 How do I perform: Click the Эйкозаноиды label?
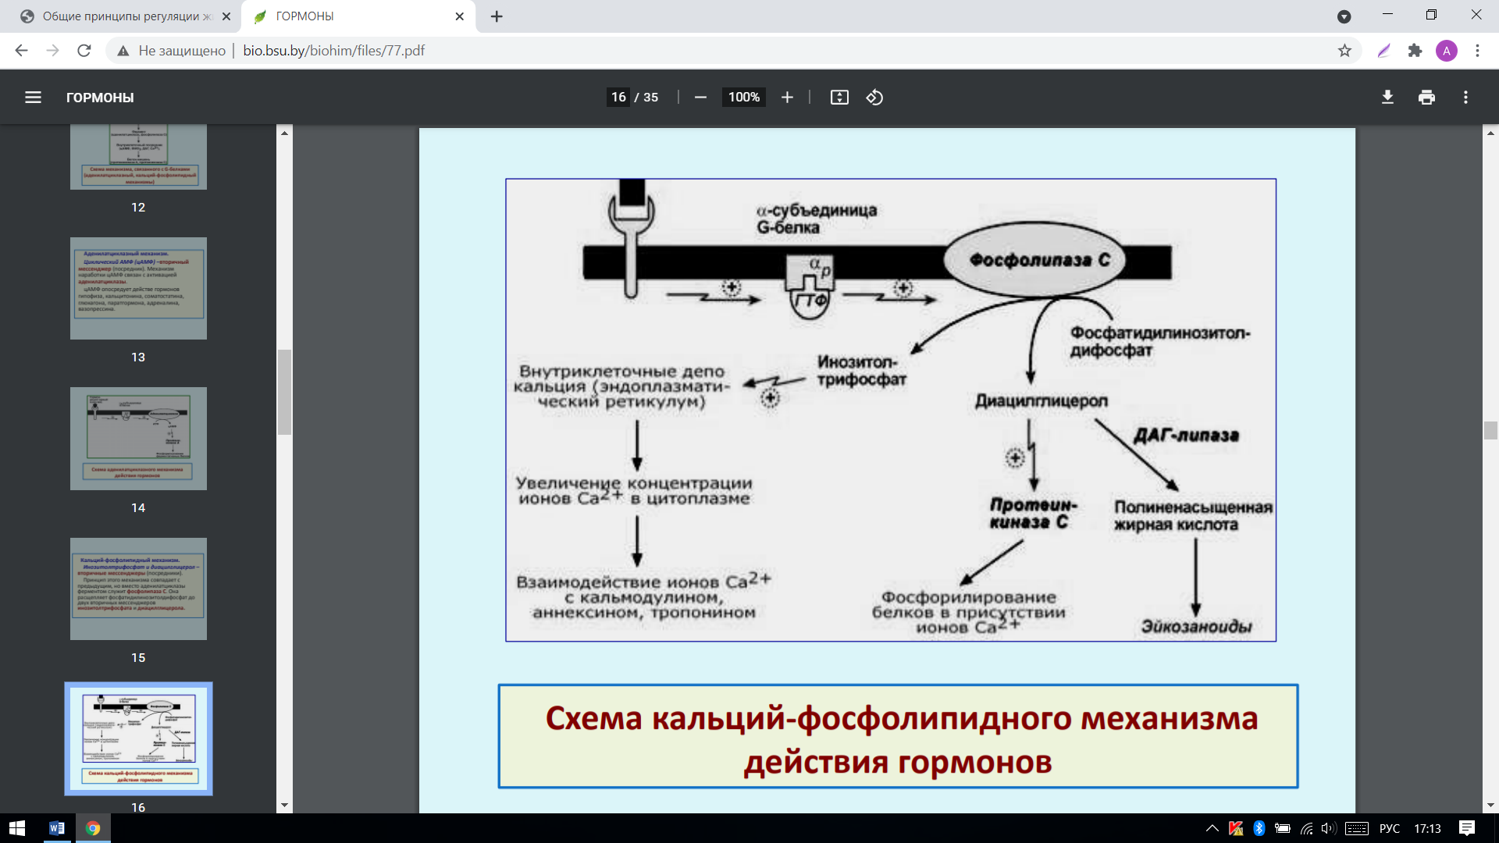click(x=1196, y=626)
